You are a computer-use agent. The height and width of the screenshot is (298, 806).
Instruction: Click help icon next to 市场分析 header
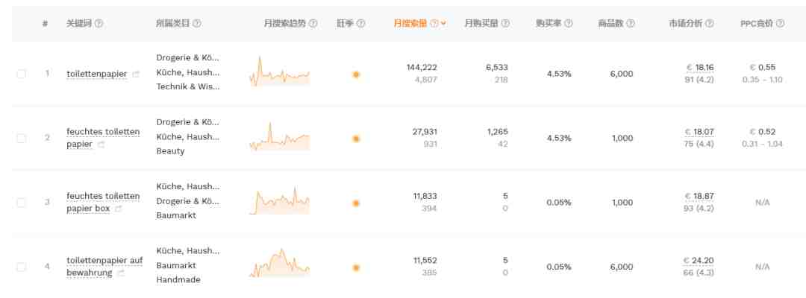pyautogui.click(x=710, y=24)
